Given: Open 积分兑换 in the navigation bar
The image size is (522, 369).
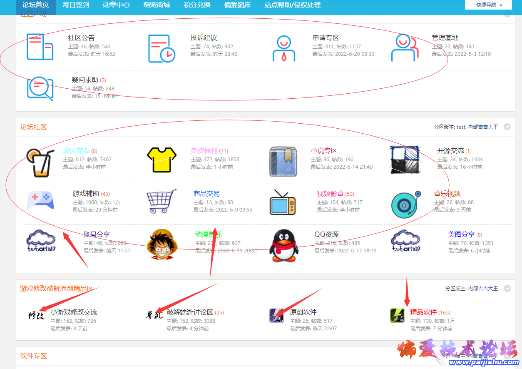Looking at the screenshot, I should [x=197, y=5].
